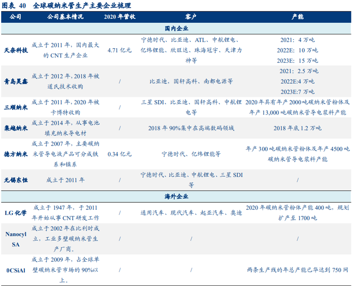Click company name 三顺纳米

coord(16,107)
